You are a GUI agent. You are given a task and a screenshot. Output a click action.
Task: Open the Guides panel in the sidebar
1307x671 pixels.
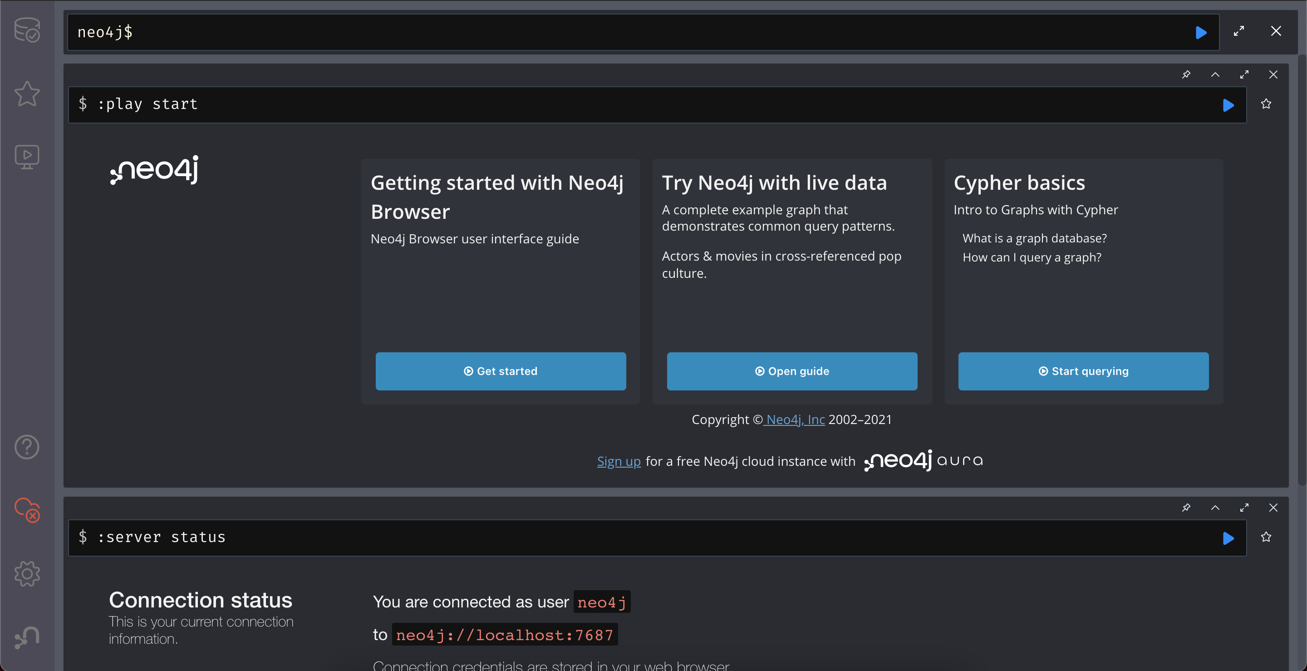click(x=27, y=157)
